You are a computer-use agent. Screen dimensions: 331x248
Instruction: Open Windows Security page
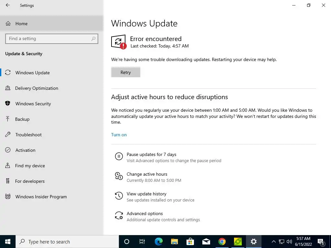[51, 104]
